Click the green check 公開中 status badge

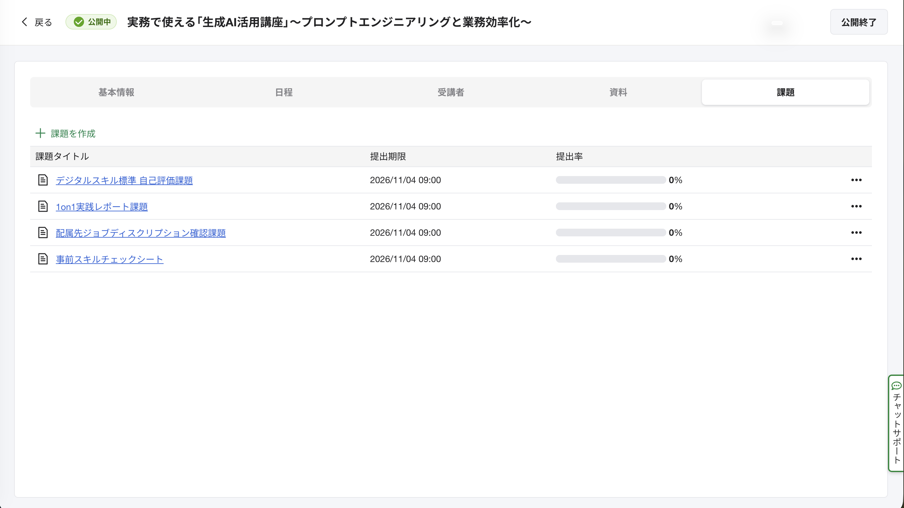coord(91,22)
